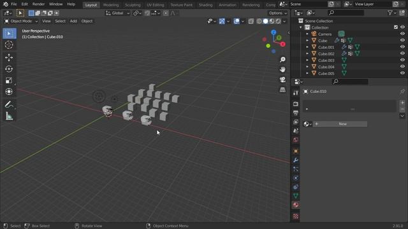The width and height of the screenshot is (408, 229).
Task: Hide the Cube object in outliner
Action: click(402, 40)
